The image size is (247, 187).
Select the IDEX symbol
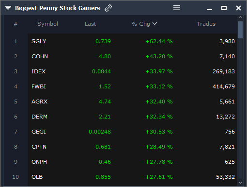(39, 71)
